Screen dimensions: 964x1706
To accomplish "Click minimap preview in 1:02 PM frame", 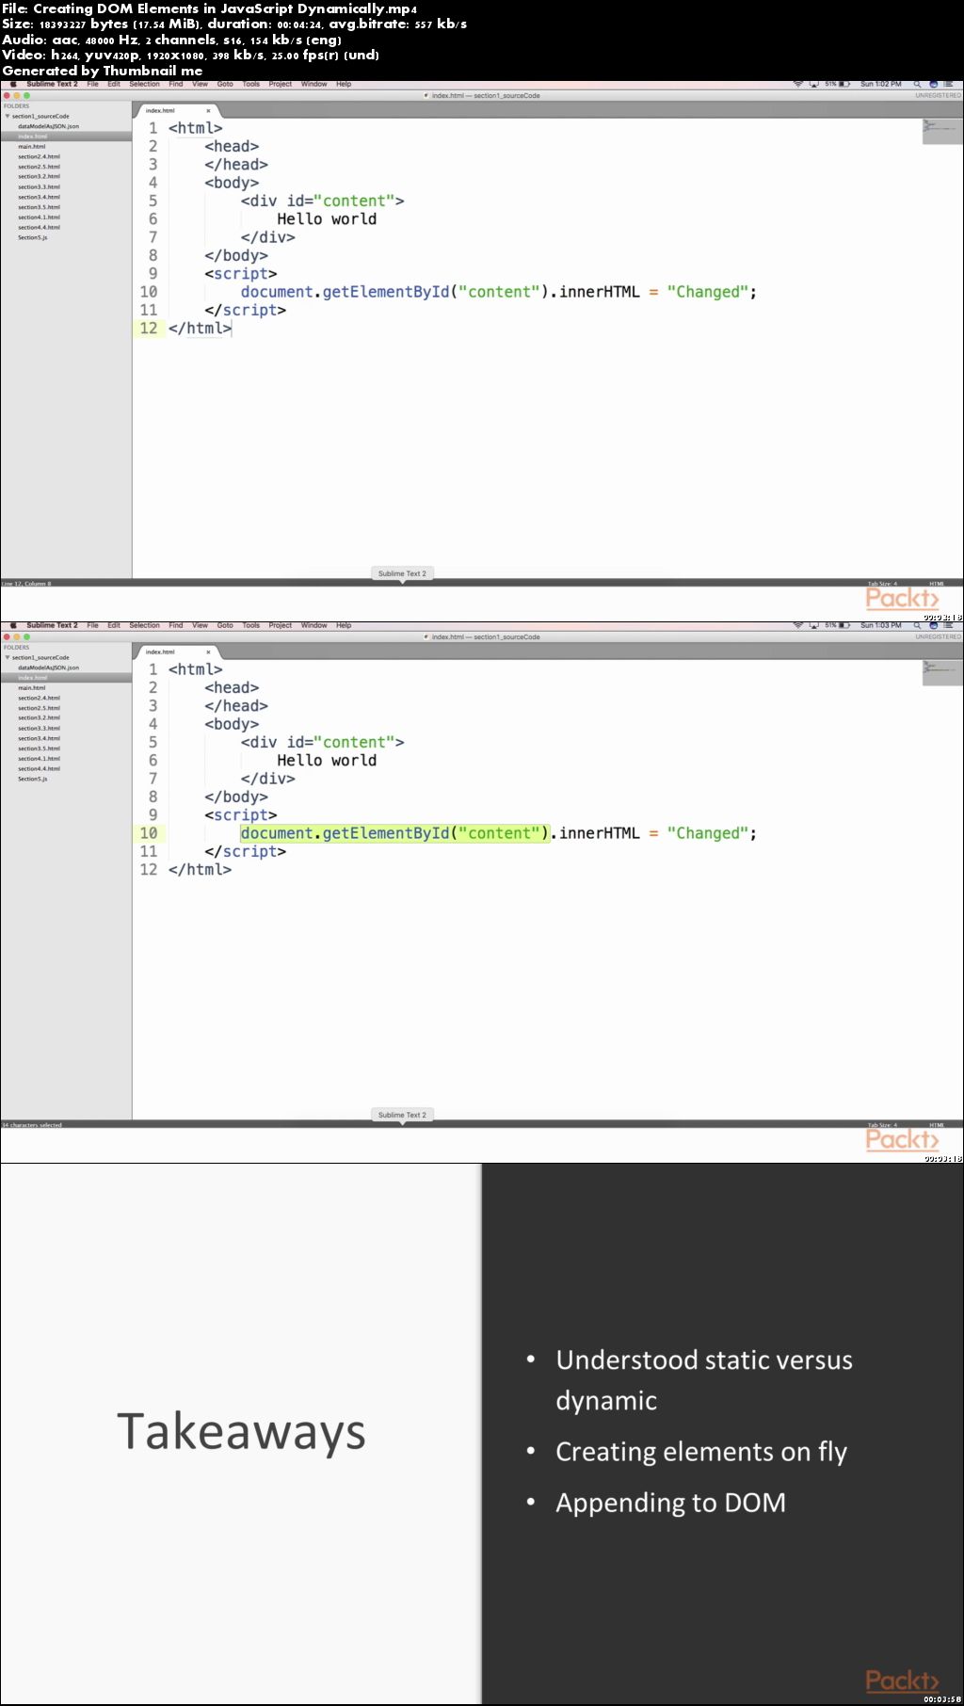I will [941, 131].
